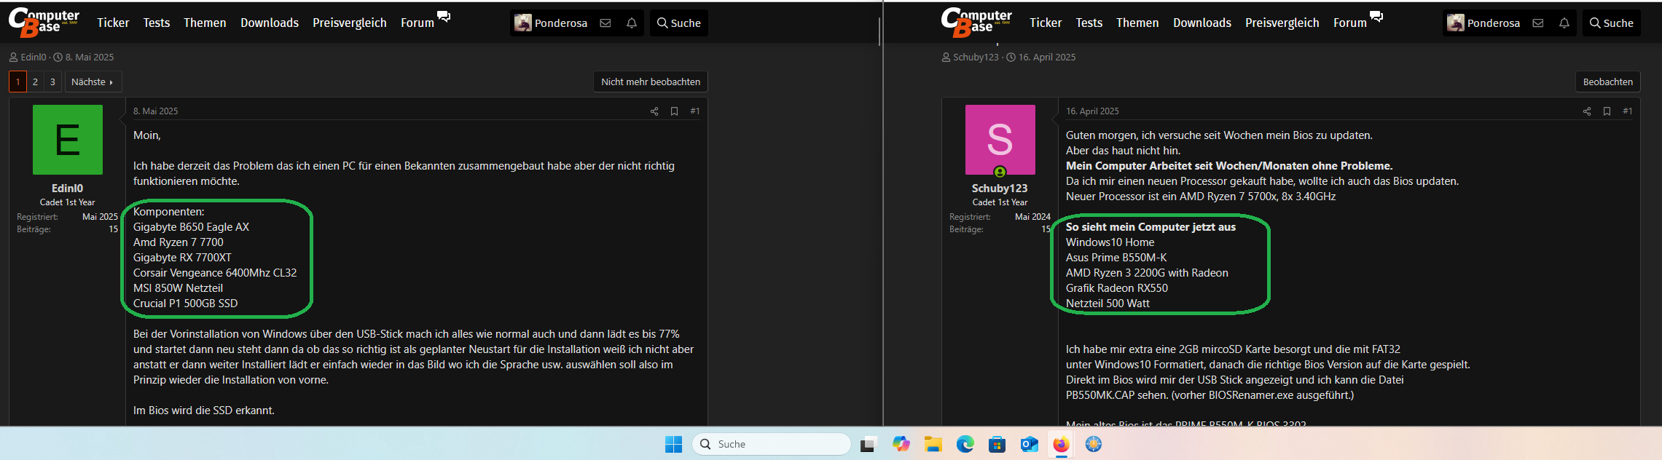Image resolution: width=1662 pixels, height=460 pixels.
Task: Click 8. Mai 2025 post date link
Action: (x=155, y=111)
